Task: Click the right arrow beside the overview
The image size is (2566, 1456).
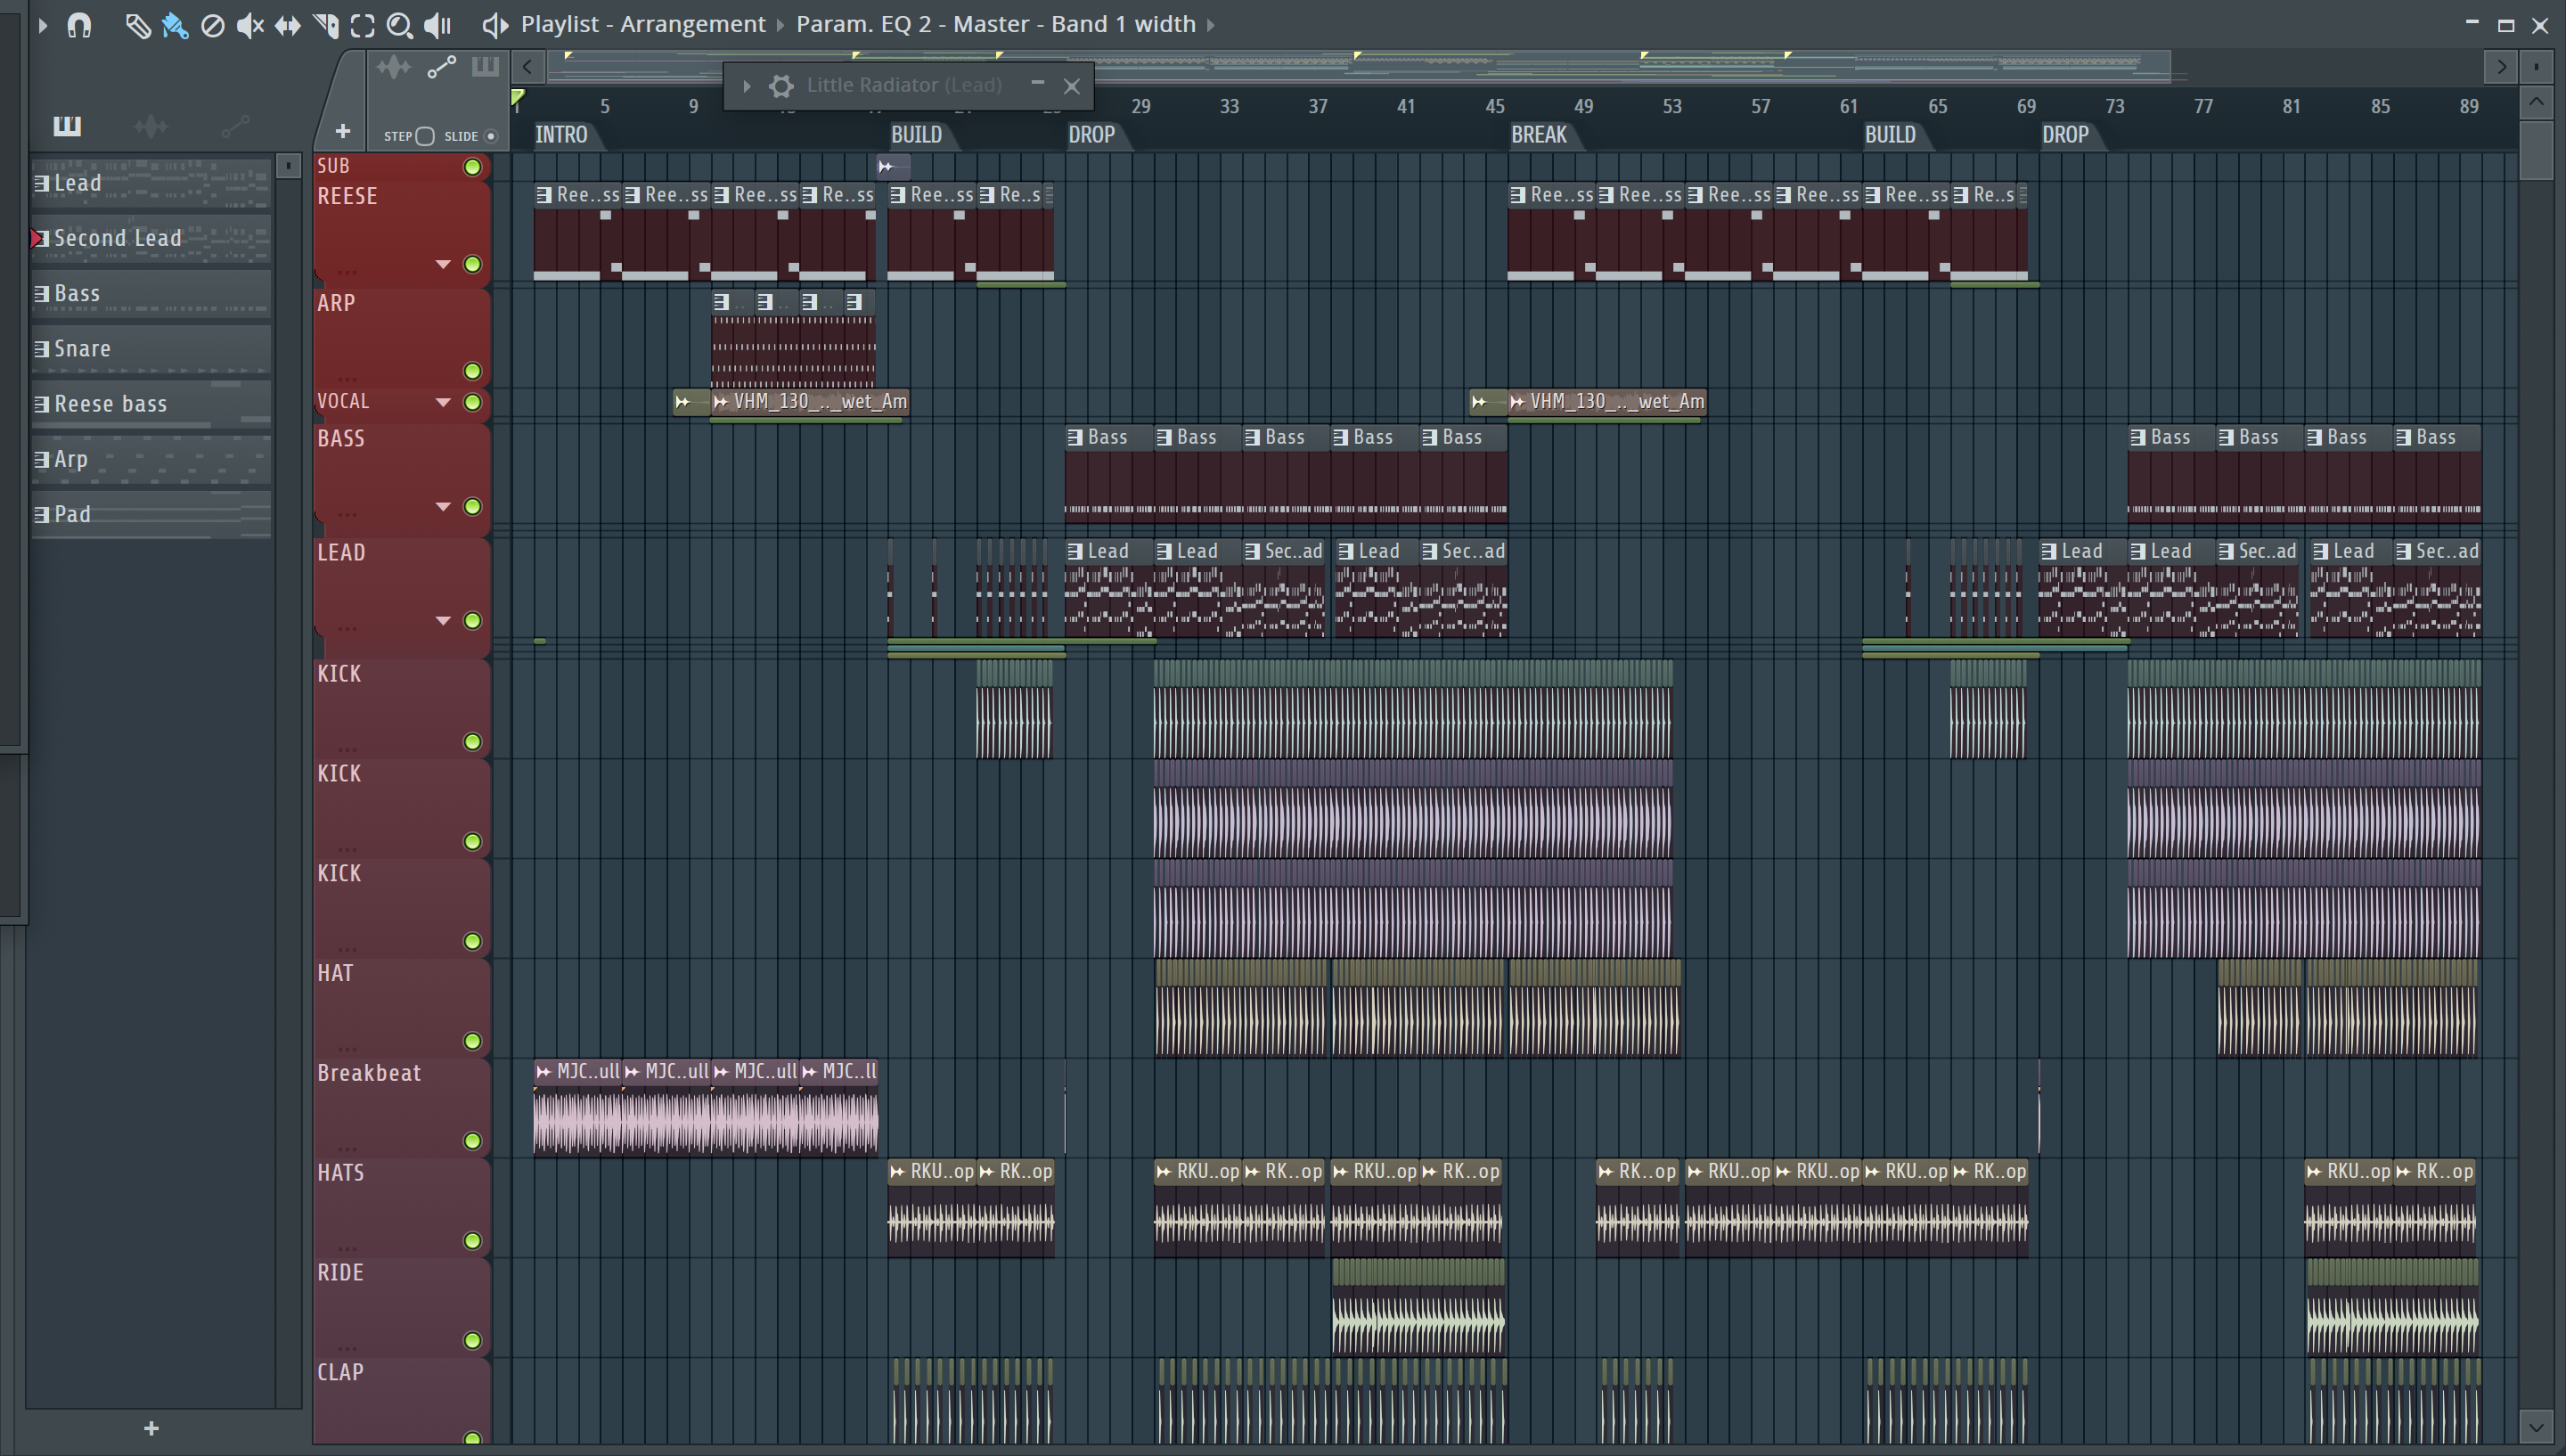Action: click(x=2499, y=67)
